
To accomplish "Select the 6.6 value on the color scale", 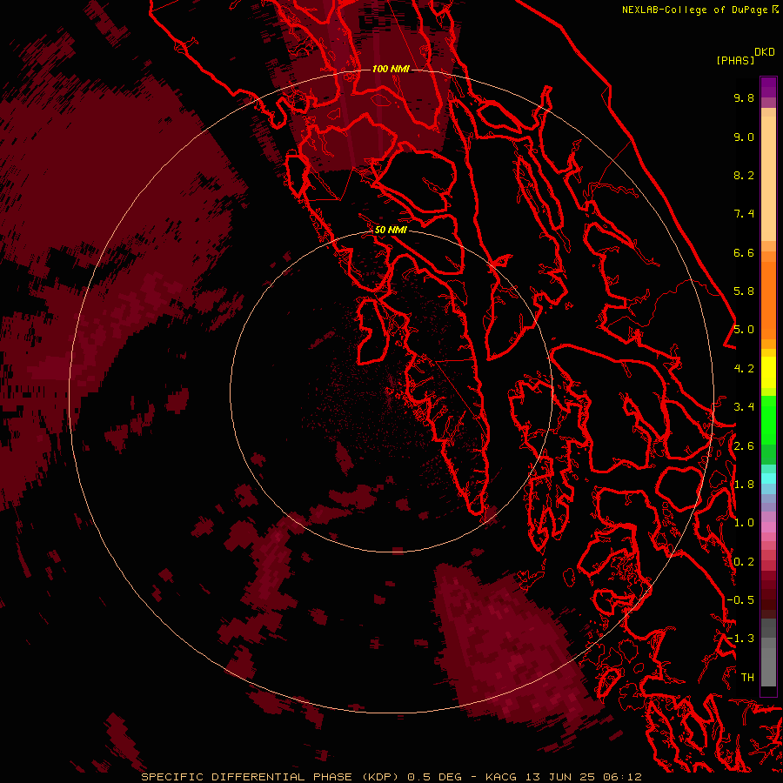I will tap(744, 252).
